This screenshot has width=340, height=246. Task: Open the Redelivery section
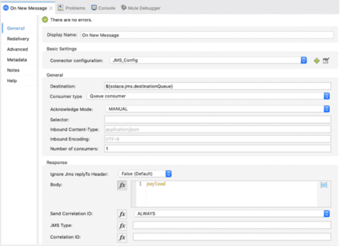(18, 39)
